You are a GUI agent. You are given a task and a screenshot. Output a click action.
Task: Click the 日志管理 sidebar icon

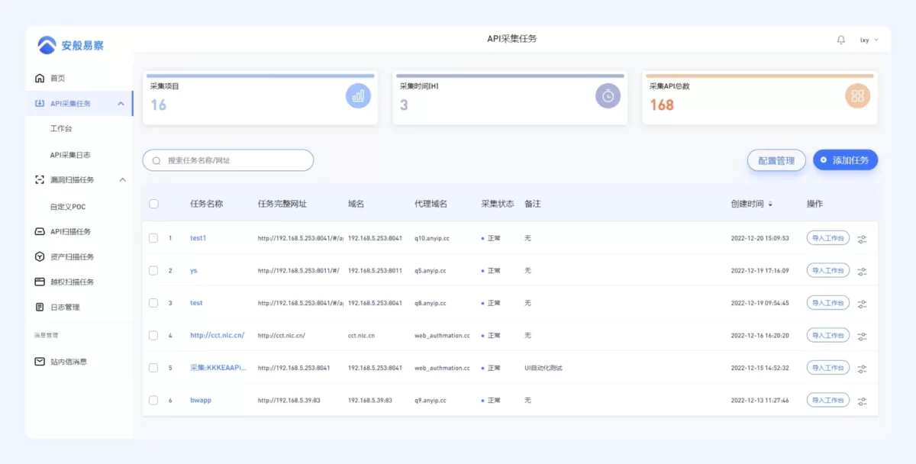(x=40, y=307)
